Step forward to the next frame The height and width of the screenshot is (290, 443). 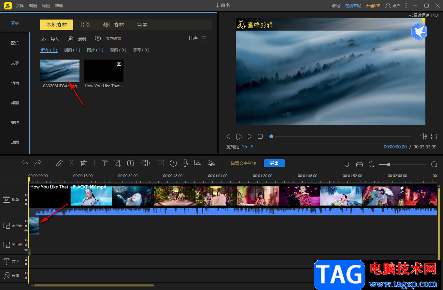pyautogui.click(x=250, y=136)
